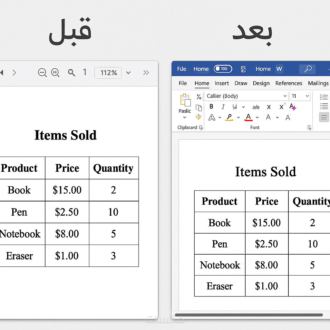The height and width of the screenshot is (330, 330).
Task: Click the zoom out magnifier icon
Action: (x=42, y=73)
